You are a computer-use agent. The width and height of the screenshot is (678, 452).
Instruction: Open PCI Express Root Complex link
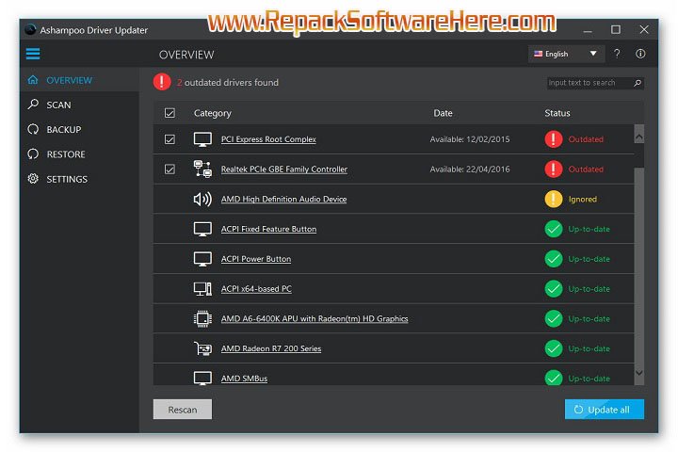268,139
